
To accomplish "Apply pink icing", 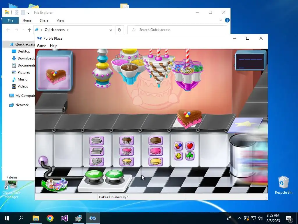I will pyautogui.click(x=156, y=151).
